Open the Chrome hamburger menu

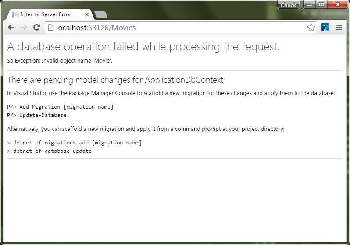339,28
